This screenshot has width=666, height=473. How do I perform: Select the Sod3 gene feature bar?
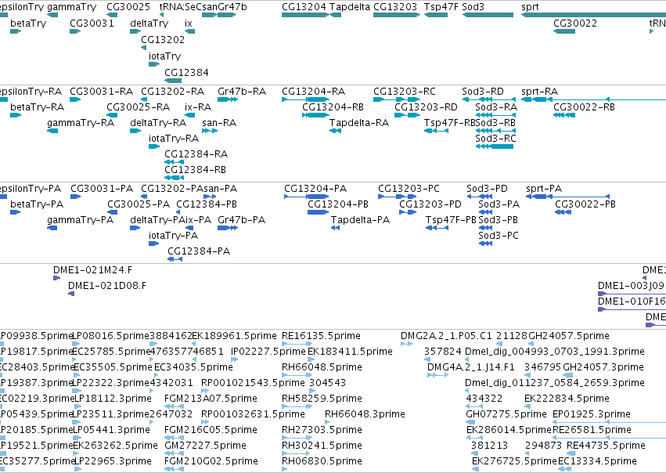pos(488,15)
